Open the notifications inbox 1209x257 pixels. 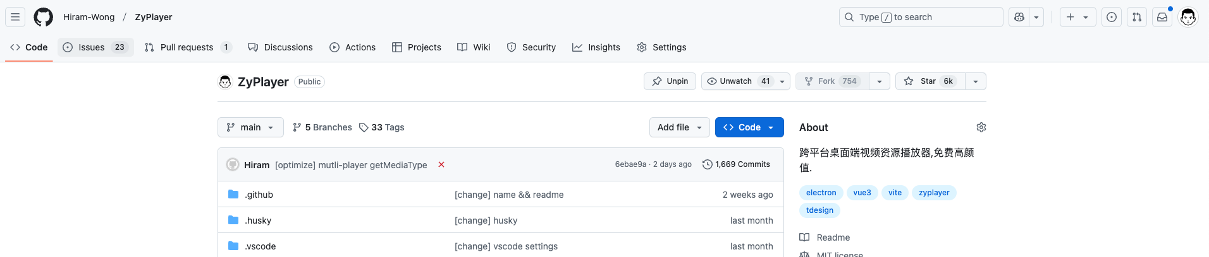[1162, 17]
